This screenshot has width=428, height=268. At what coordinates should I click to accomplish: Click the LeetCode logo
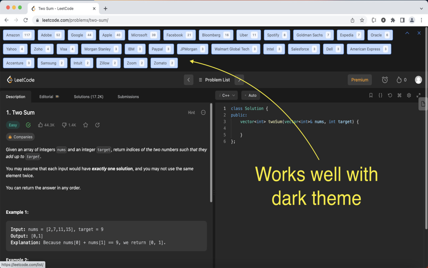tap(21, 80)
